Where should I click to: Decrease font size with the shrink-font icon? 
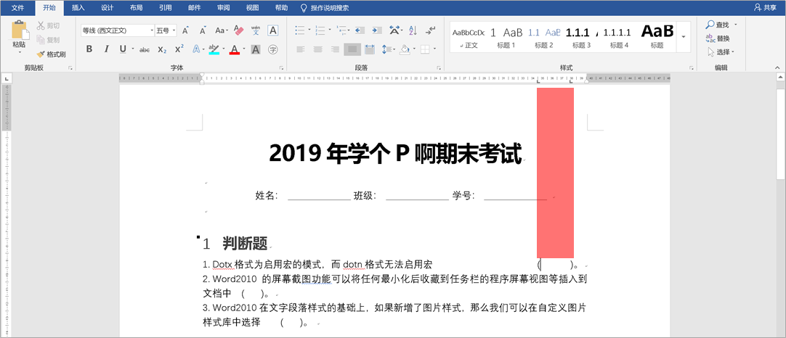tap(203, 30)
